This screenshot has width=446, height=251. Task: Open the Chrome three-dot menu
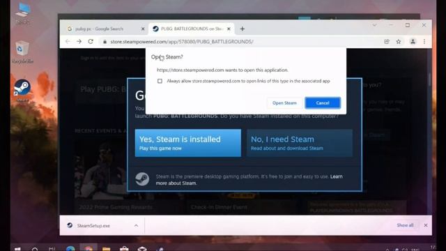pos(424,42)
